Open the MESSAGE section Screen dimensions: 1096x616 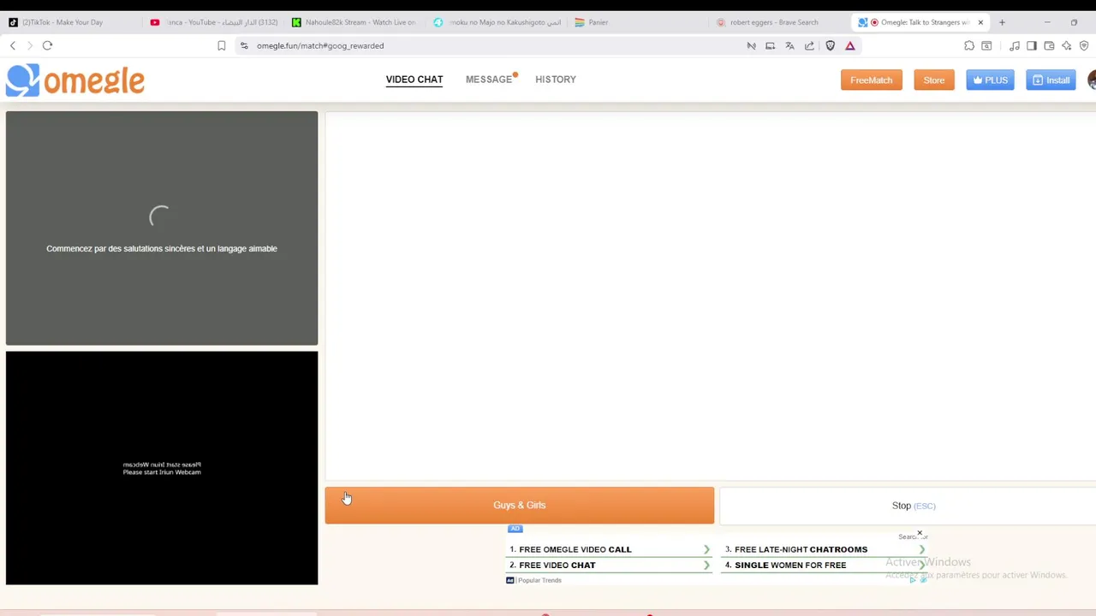(x=489, y=80)
